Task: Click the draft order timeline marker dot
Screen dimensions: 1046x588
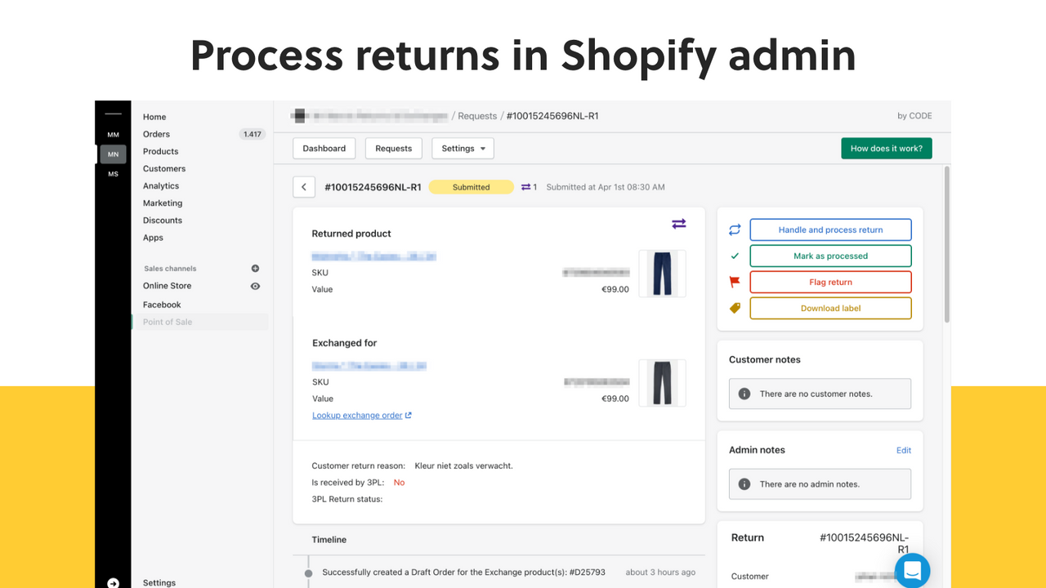Action: [x=308, y=573]
